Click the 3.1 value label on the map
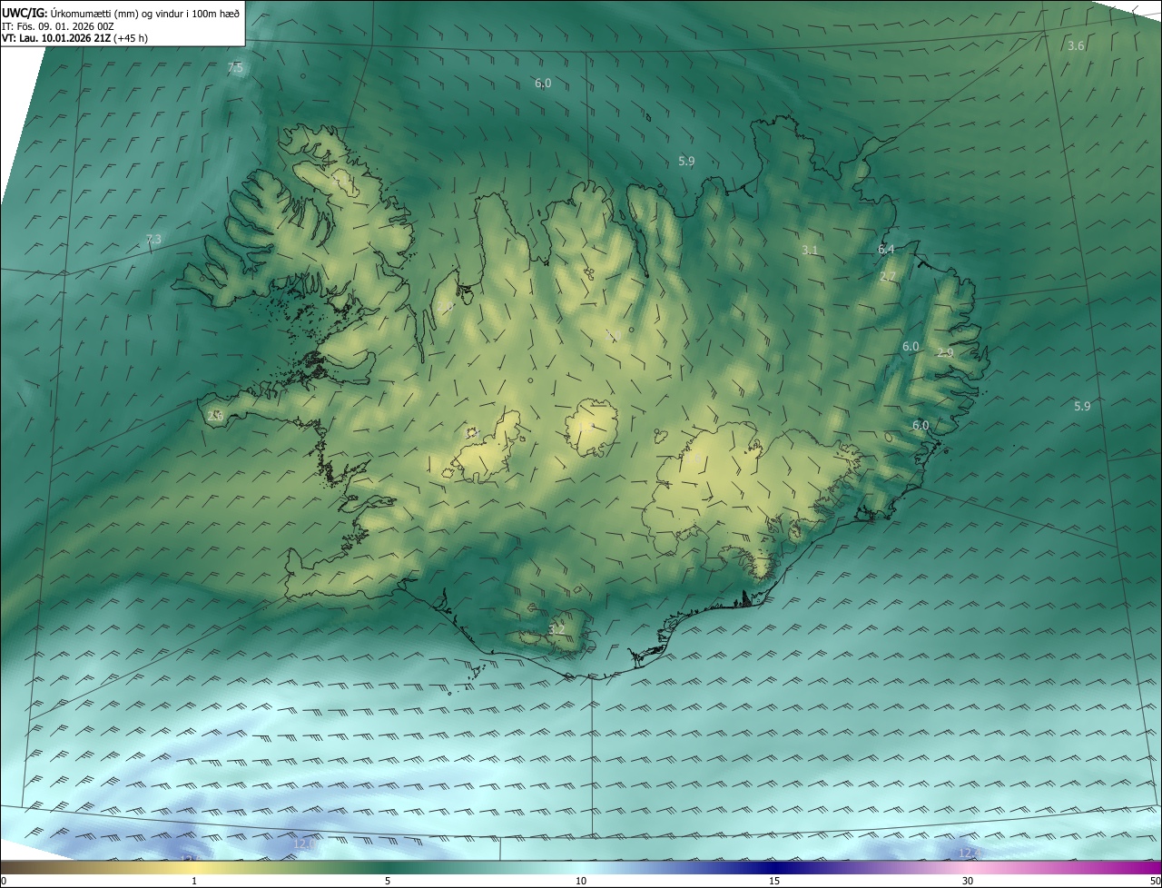Image resolution: width=1162 pixels, height=888 pixels. tap(811, 250)
